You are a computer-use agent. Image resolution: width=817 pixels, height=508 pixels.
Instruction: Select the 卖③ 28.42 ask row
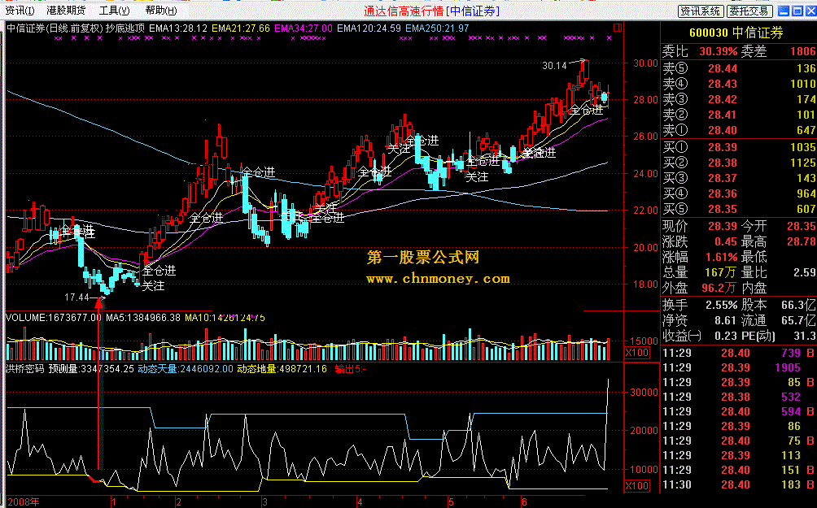738,99
